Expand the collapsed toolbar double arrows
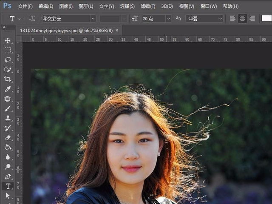The width and height of the screenshot is (272, 204). pos(4,27)
